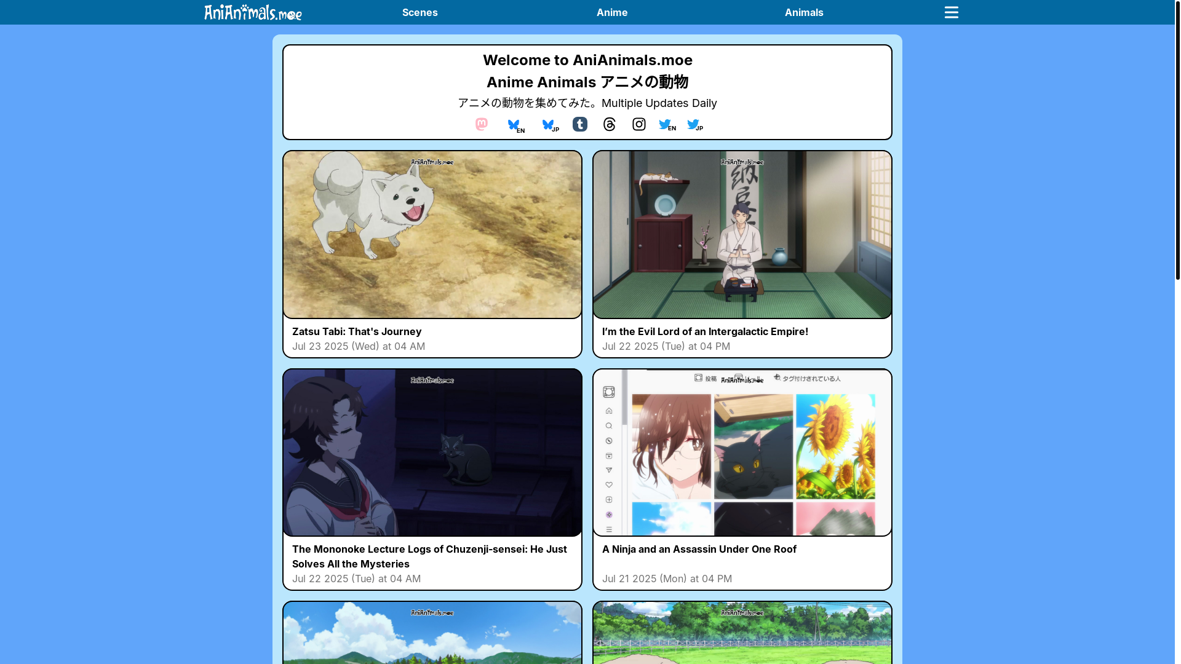Click the Jul 22 2025 (Tue) at 04 PM date
This screenshot has height=664, width=1181.
[666, 346]
